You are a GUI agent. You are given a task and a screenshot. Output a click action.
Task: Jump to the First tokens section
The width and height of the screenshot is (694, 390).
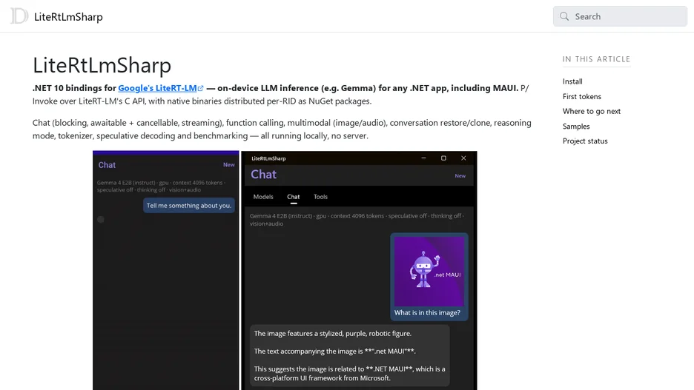(581, 96)
